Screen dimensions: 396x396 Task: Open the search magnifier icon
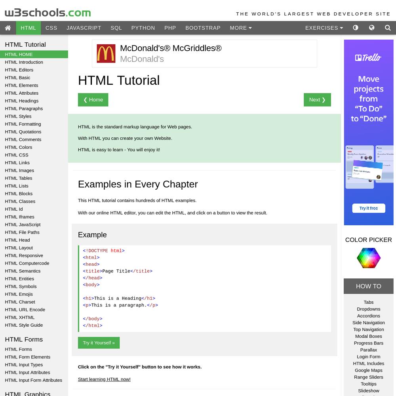[388, 28]
